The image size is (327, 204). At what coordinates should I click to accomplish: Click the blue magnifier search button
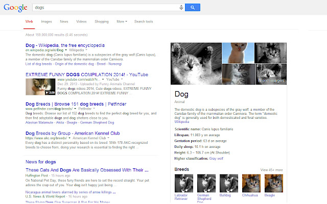(x=193, y=8)
